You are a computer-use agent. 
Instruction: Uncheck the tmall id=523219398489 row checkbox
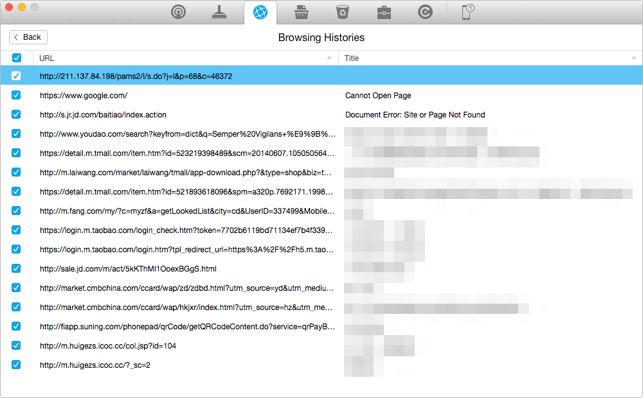pyautogui.click(x=16, y=153)
